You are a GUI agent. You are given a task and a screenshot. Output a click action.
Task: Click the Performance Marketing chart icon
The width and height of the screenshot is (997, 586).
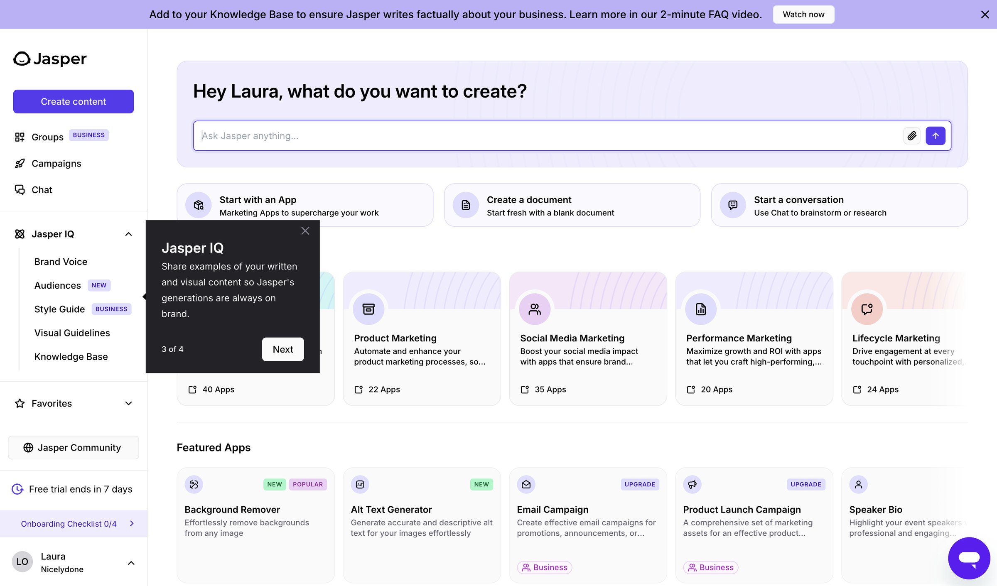pos(701,309)
